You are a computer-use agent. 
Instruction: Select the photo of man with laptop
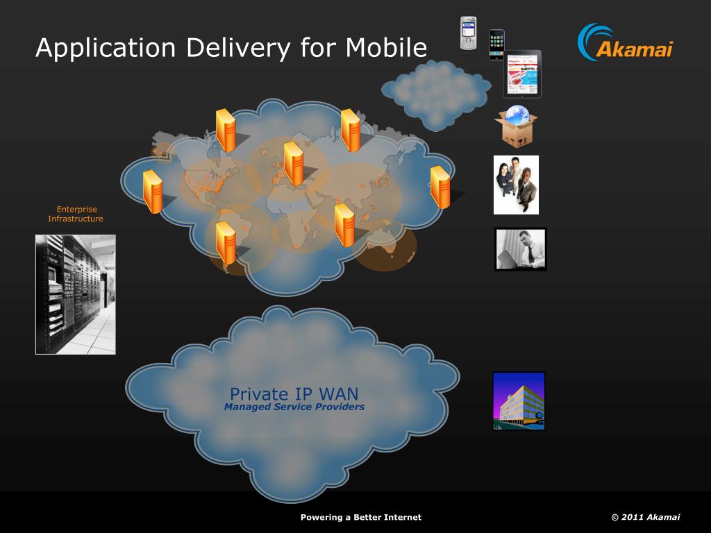click(521, 249)
